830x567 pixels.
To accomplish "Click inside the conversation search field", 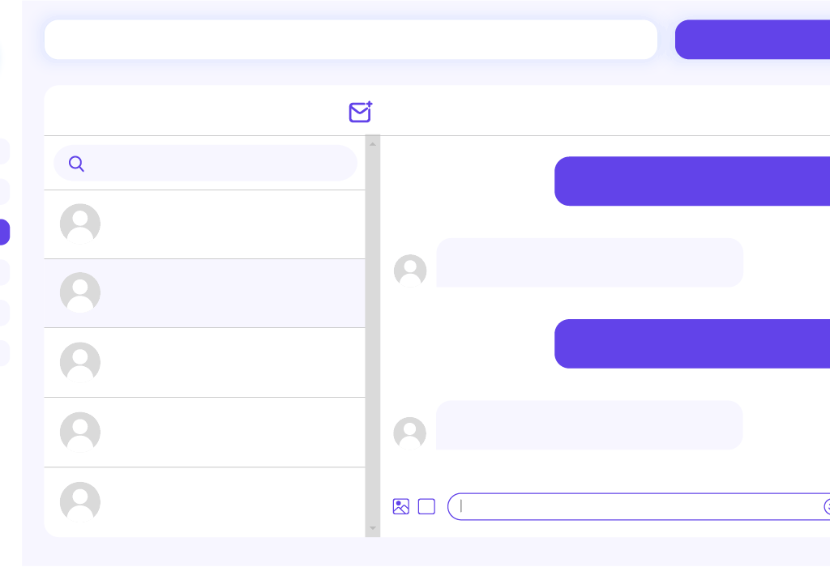I will (219, 164).
